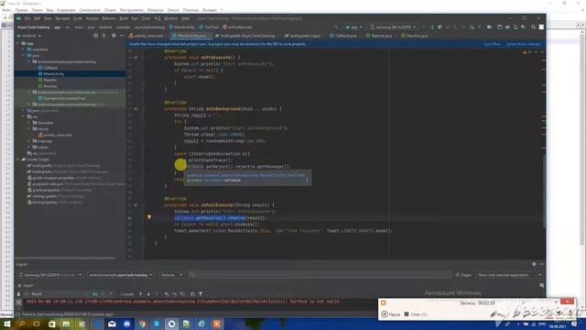
Task: Open the Code menu
Action: click(x=78, y=18)
